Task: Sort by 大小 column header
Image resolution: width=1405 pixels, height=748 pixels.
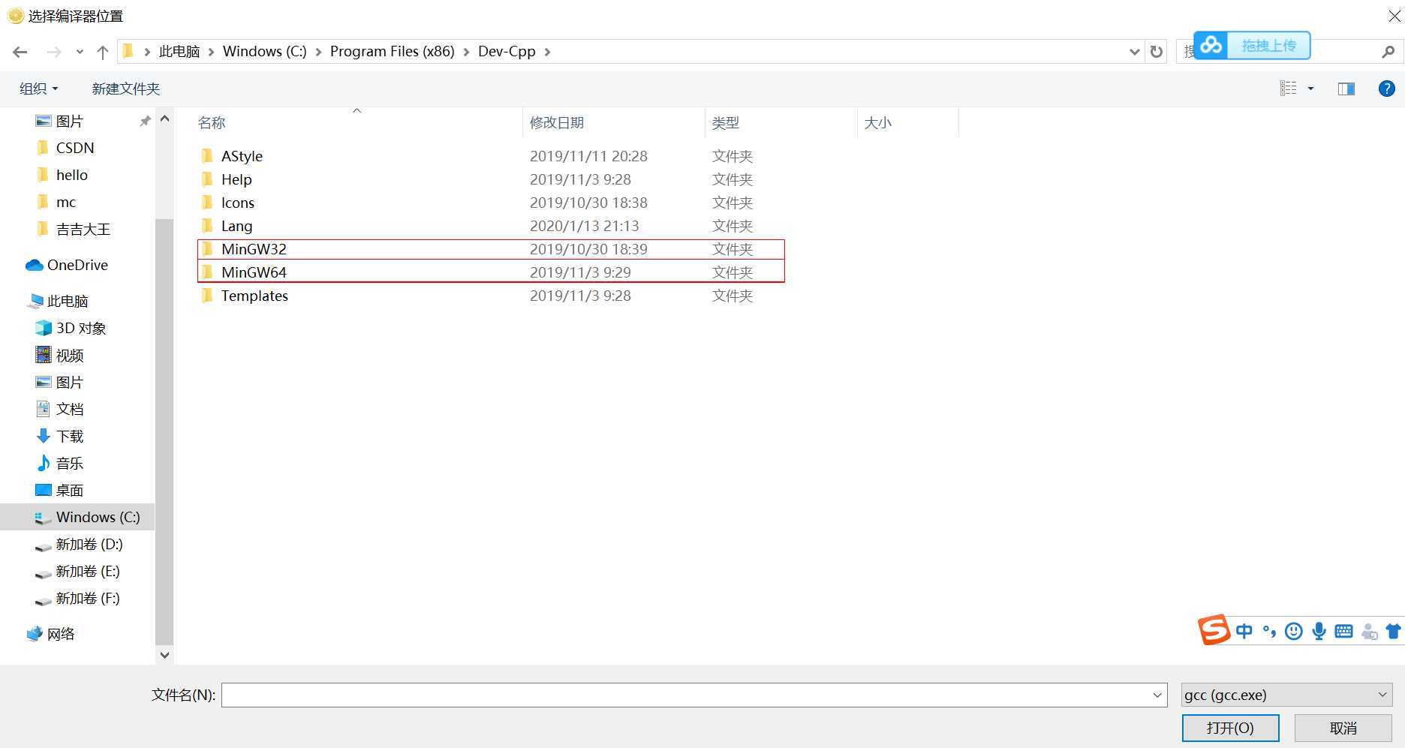Action: pos(877,122)
